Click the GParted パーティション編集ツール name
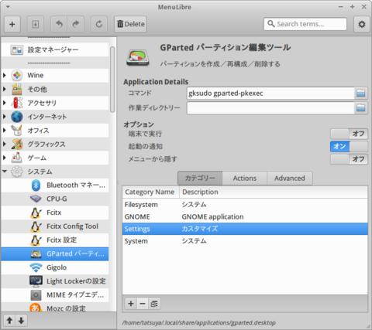Image resolution: width=372 pixels, height=330 pixels. pos(226,48)
